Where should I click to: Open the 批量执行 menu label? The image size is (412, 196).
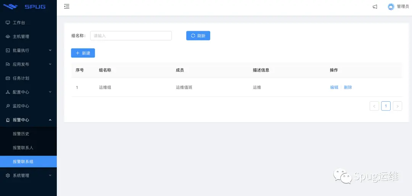coord(21,50)
